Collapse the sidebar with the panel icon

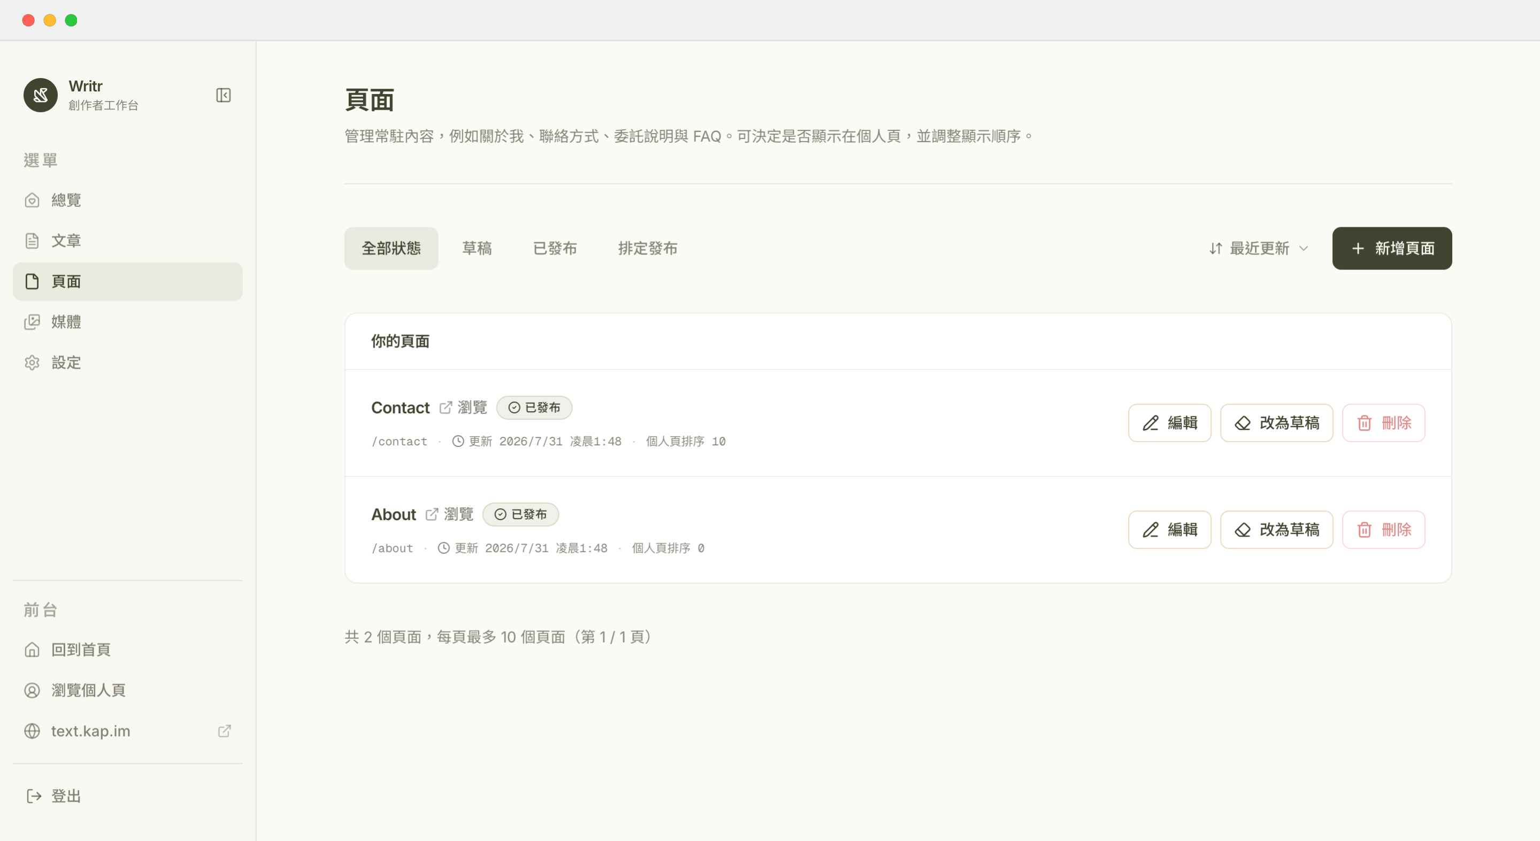pos(223,95)
